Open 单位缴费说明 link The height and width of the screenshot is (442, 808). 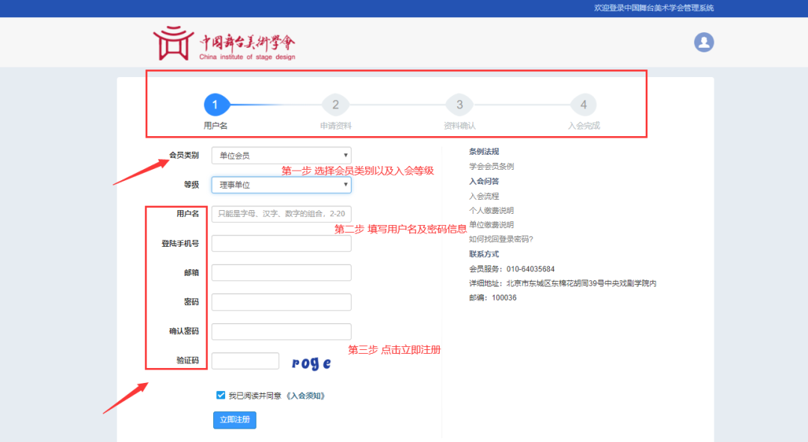(x=492, y=224)
